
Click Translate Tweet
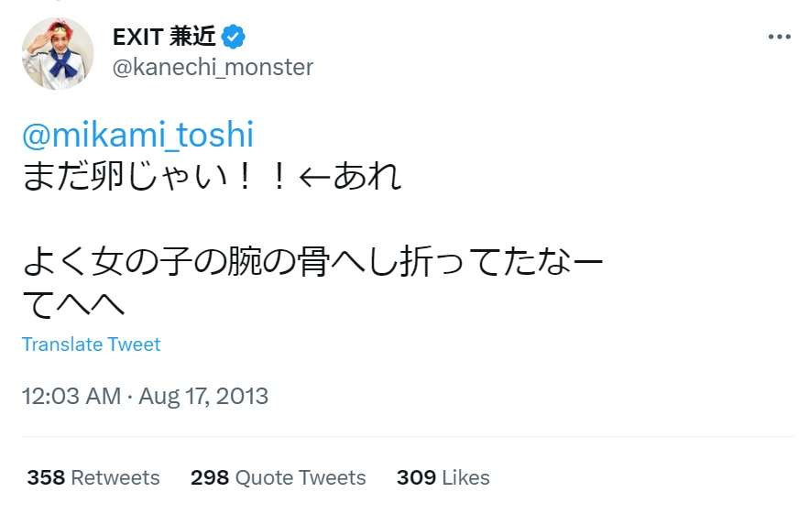[91, 344]
